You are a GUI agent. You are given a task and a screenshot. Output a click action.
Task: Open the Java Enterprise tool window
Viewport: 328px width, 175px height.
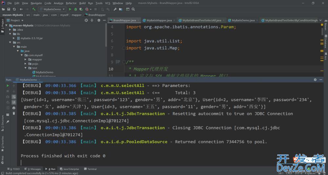point(70,169)
